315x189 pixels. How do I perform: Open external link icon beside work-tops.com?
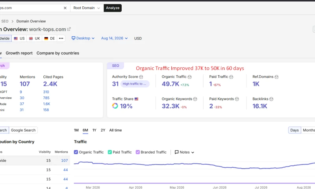[x=69, y=29]
